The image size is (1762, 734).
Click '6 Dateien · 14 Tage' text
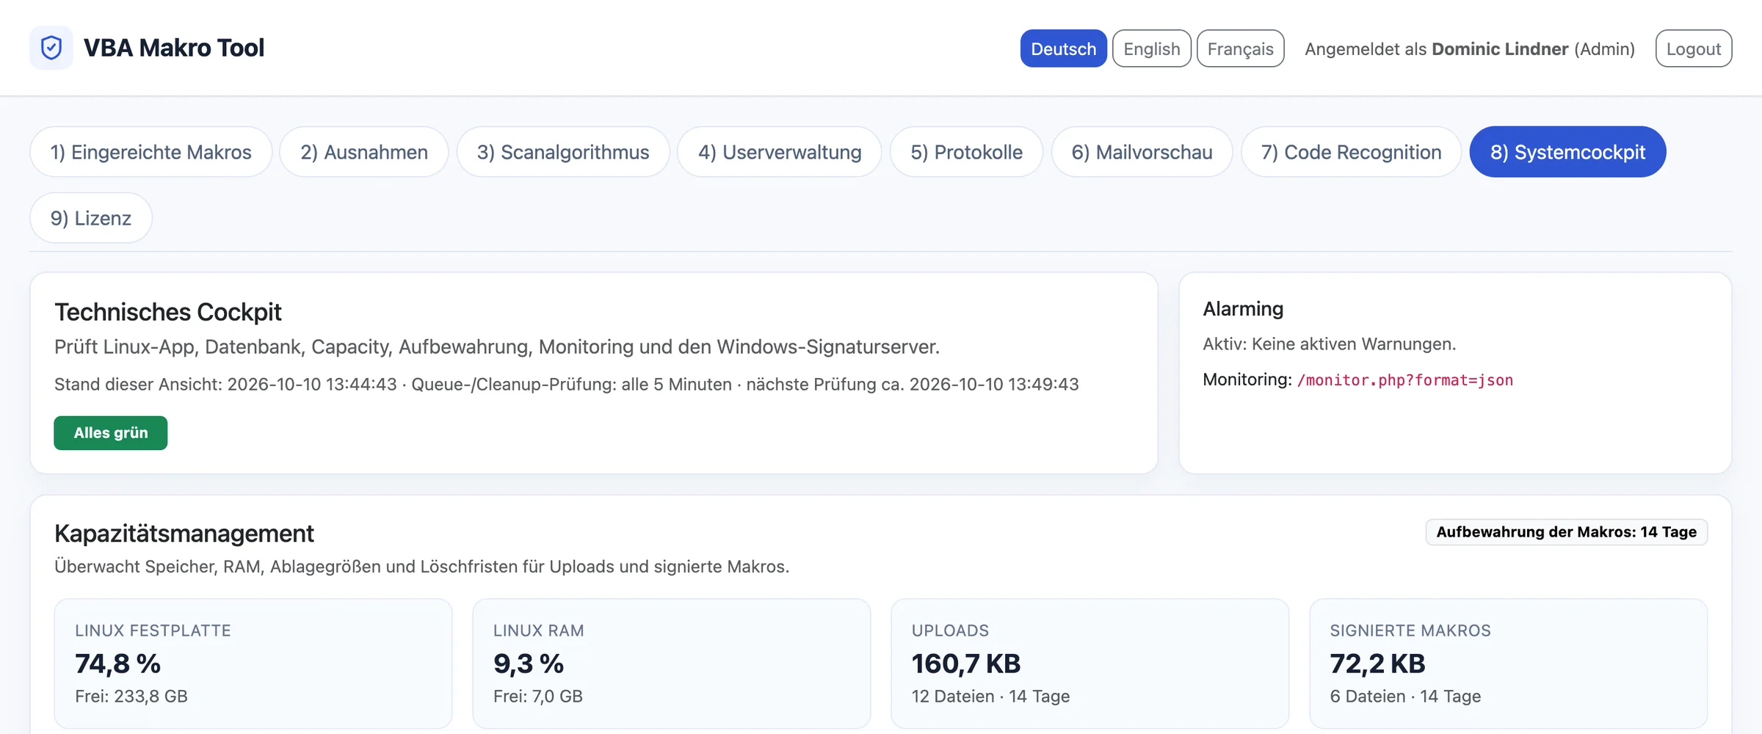[x=1405, y=696]
